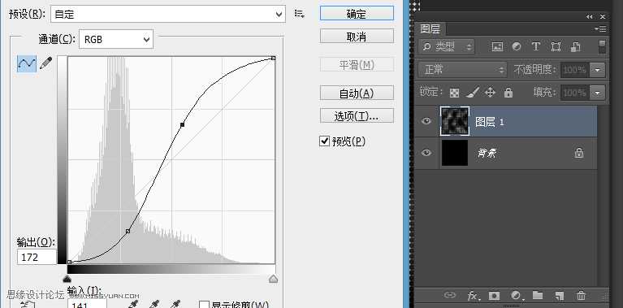
Task: Filter layers by shape icon
Action: coord(556,46)
